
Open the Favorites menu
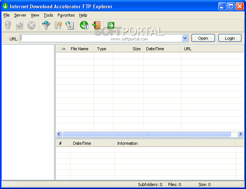66,15
